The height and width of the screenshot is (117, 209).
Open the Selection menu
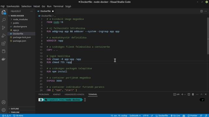point(26,6)
